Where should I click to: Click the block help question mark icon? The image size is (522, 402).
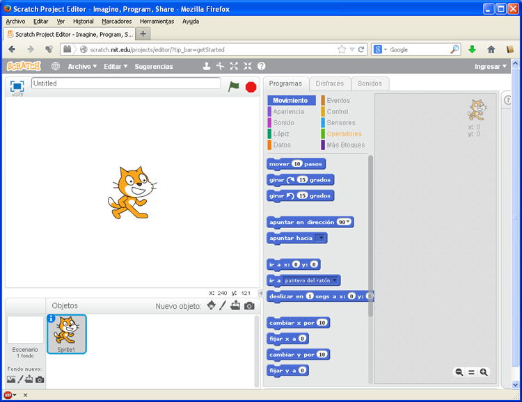point(261,66)
